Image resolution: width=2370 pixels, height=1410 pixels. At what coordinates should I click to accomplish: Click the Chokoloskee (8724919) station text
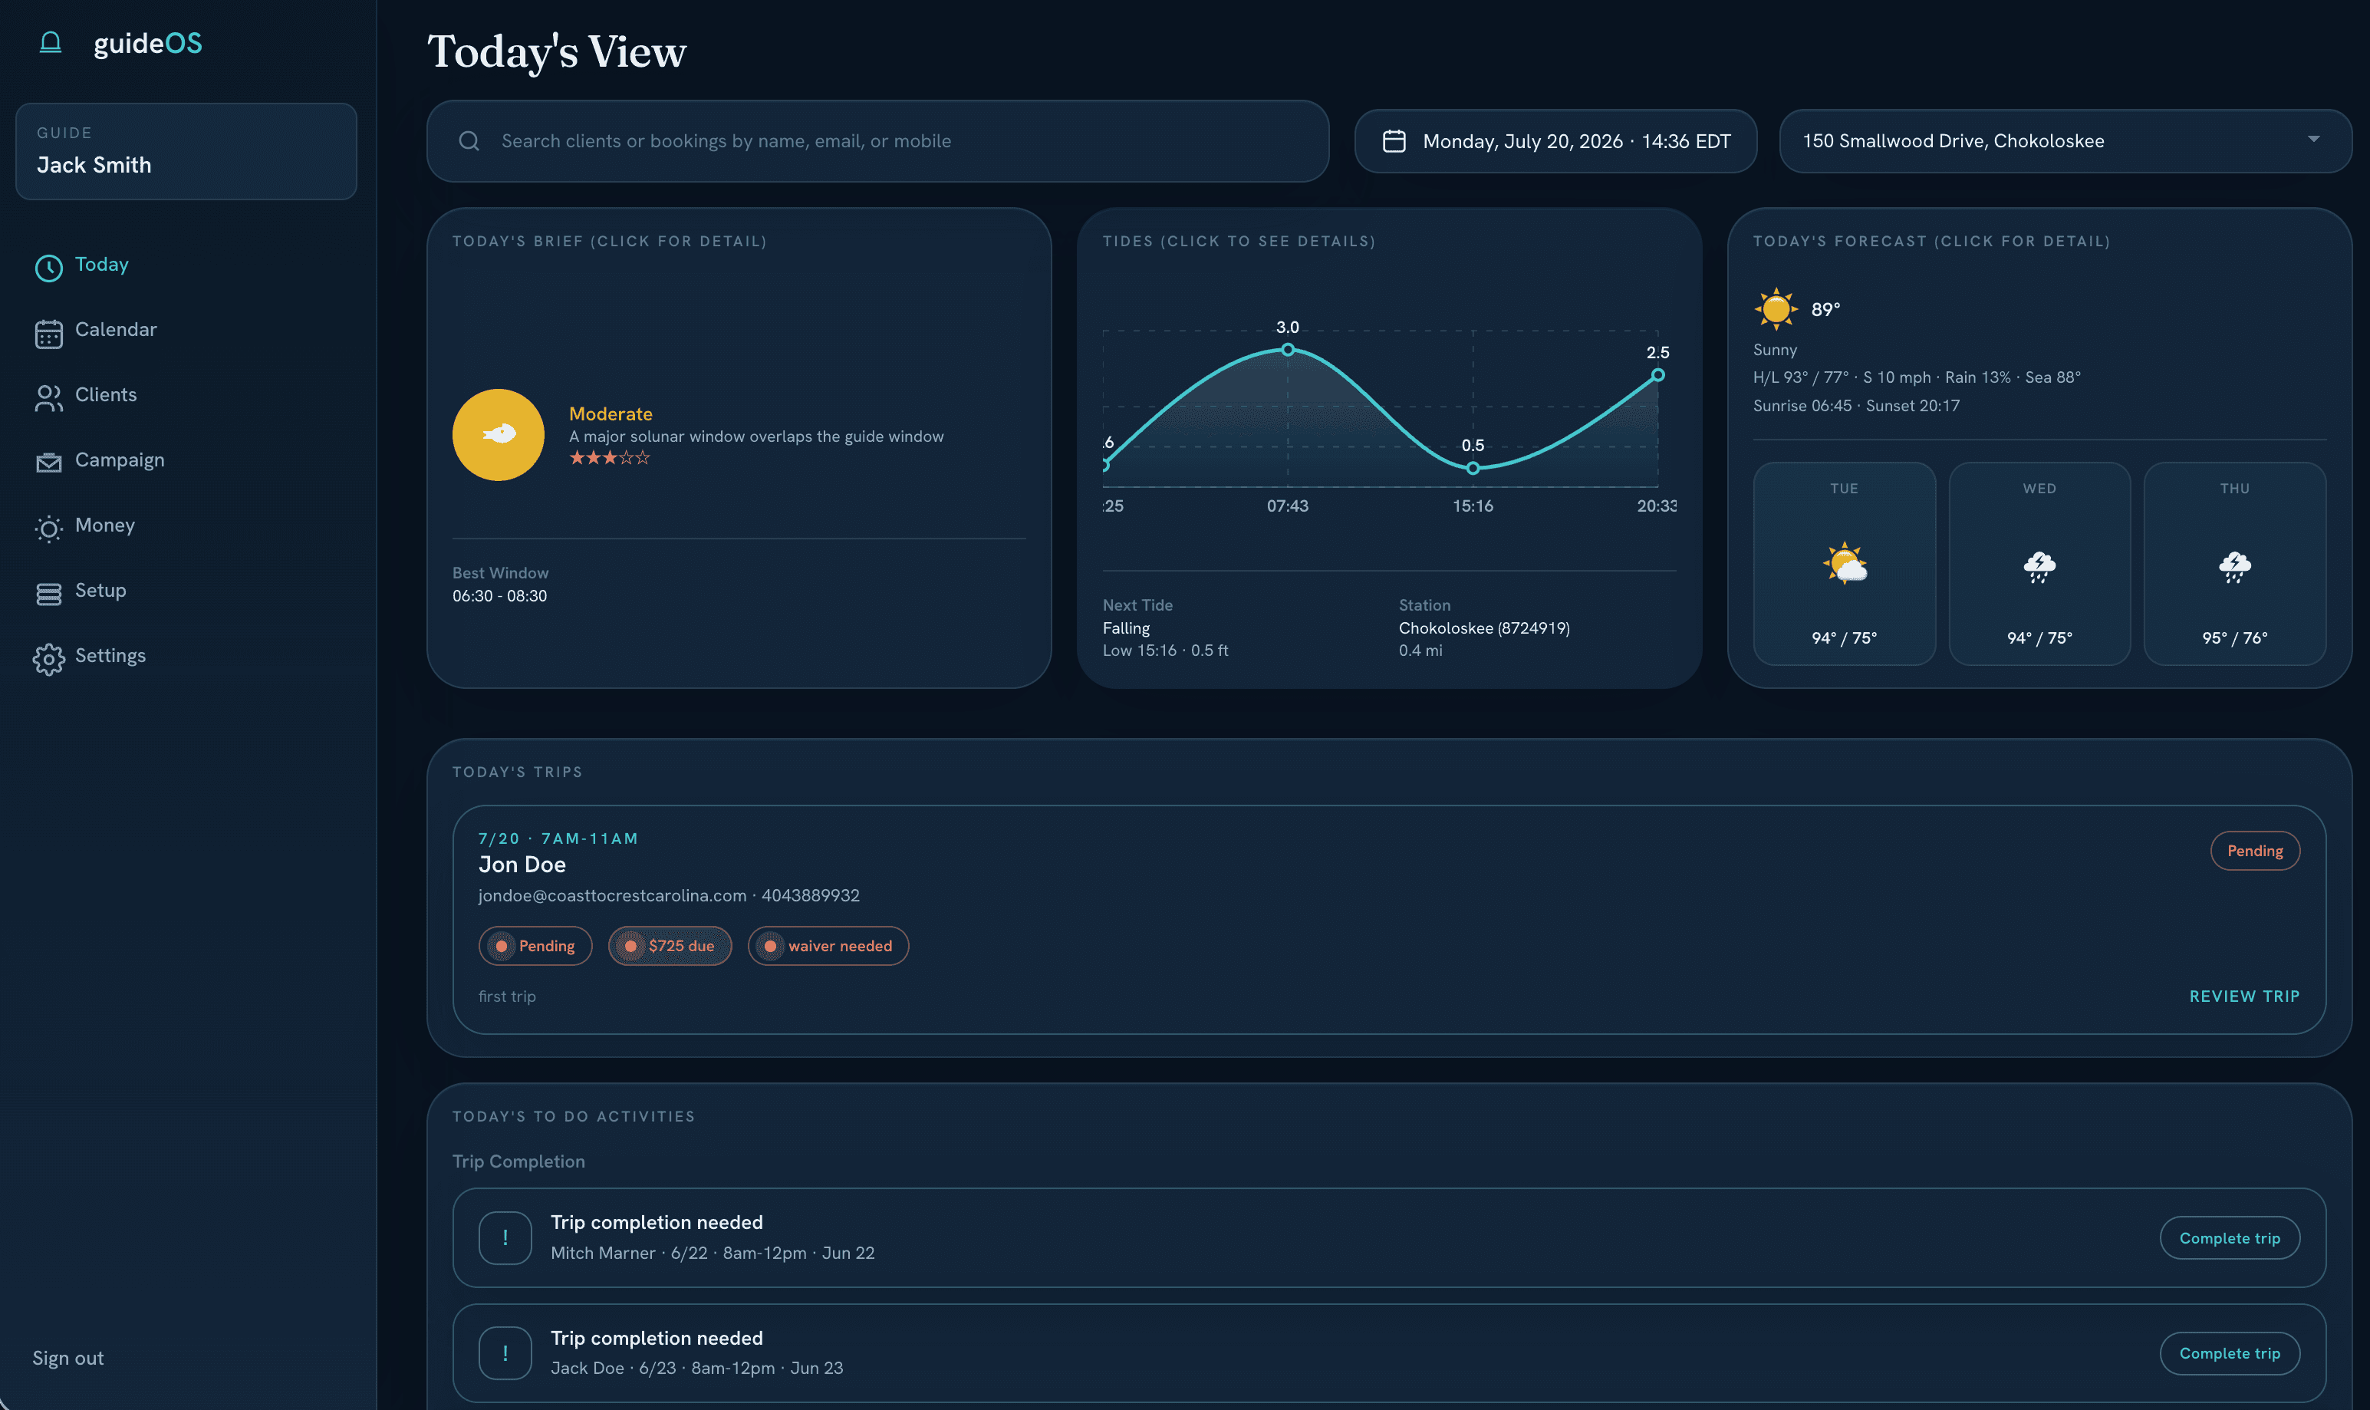pyautogui.click(x=1484, y=628)
